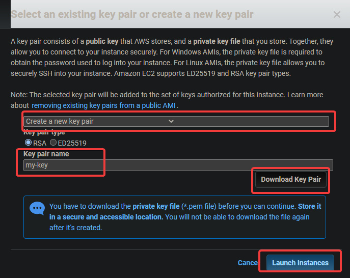Open the "Create a new key pair" dropdown text
350x278 pixels.
tap(60, 121)
